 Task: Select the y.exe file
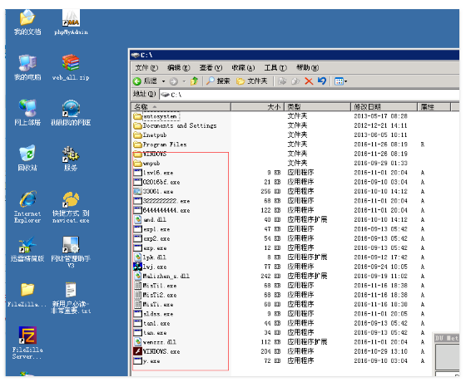click(x=146, y=361)
